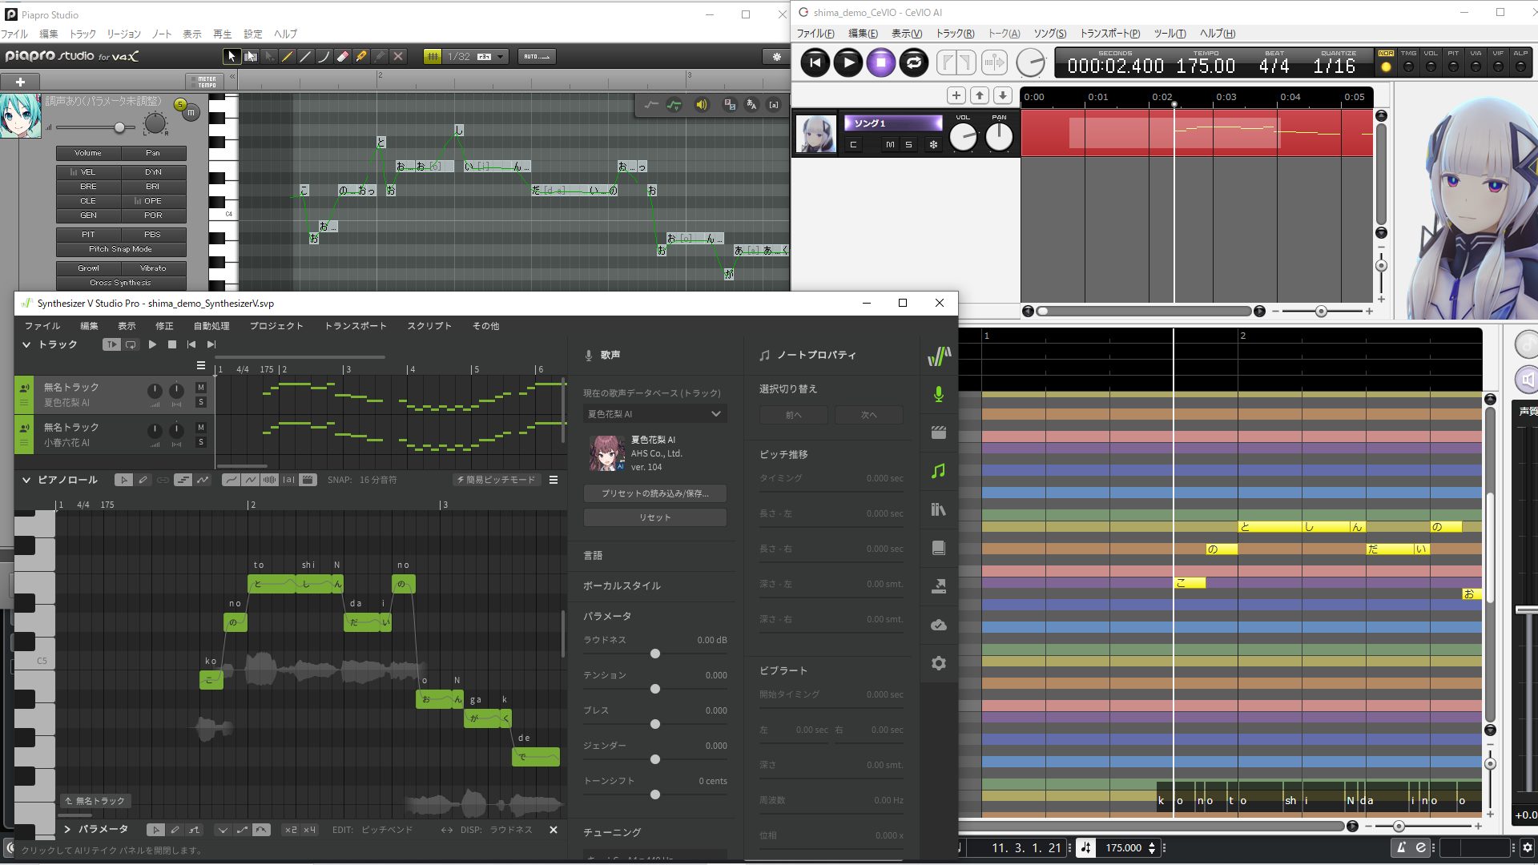The height and width of the screenshot is (865, 1538).
Task: Toggle solo S on the Piapro track
Action: tap(180, 105)
